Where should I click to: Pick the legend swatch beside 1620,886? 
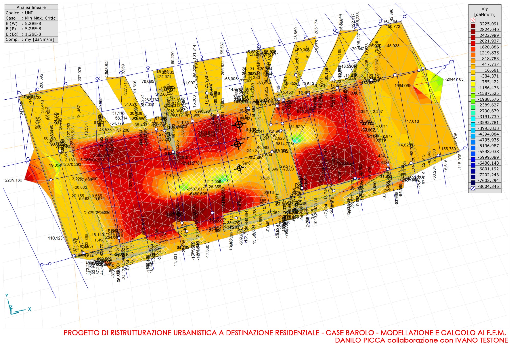click(473, 49)
